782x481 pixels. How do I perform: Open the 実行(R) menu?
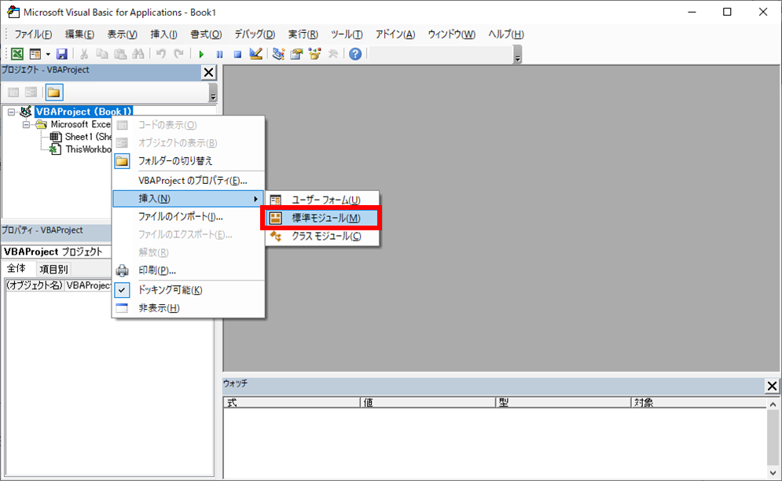pyautogui.click(x=303, y=35)
